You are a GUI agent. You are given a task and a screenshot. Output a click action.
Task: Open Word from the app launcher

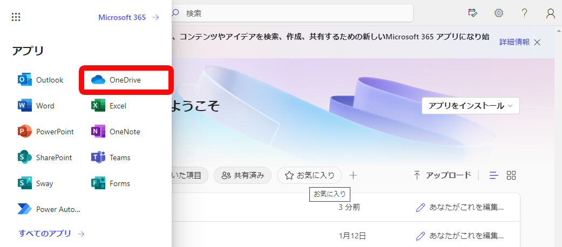[37, 106]
